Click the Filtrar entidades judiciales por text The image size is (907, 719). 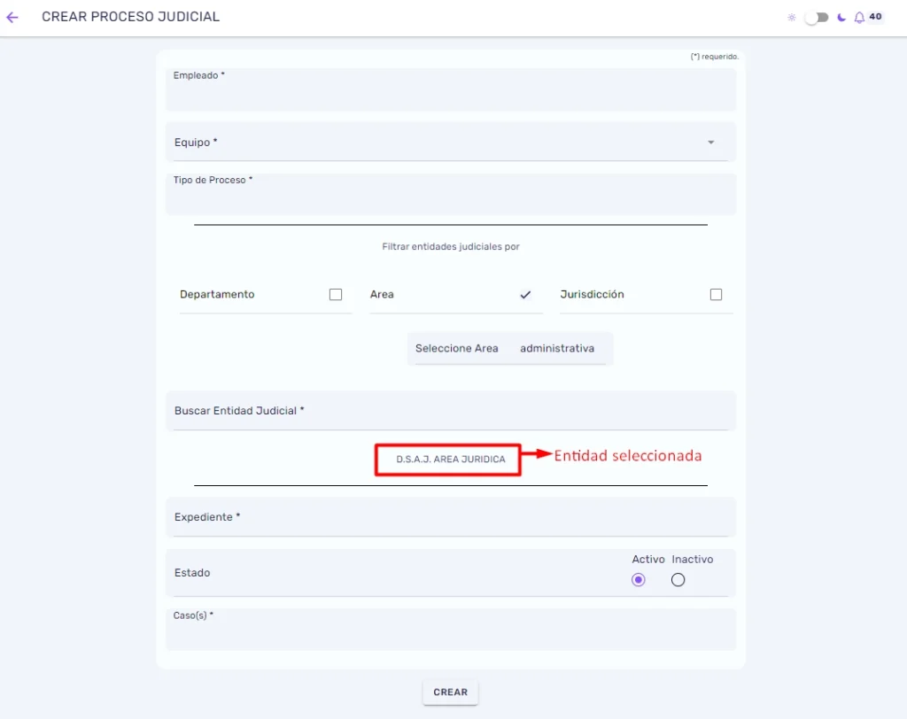pyautogui.click(x=451, y=246)
